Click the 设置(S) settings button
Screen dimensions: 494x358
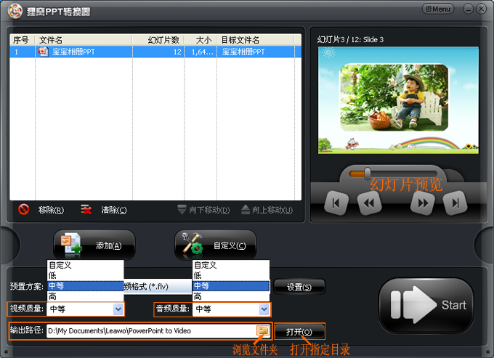pos(299,287)
